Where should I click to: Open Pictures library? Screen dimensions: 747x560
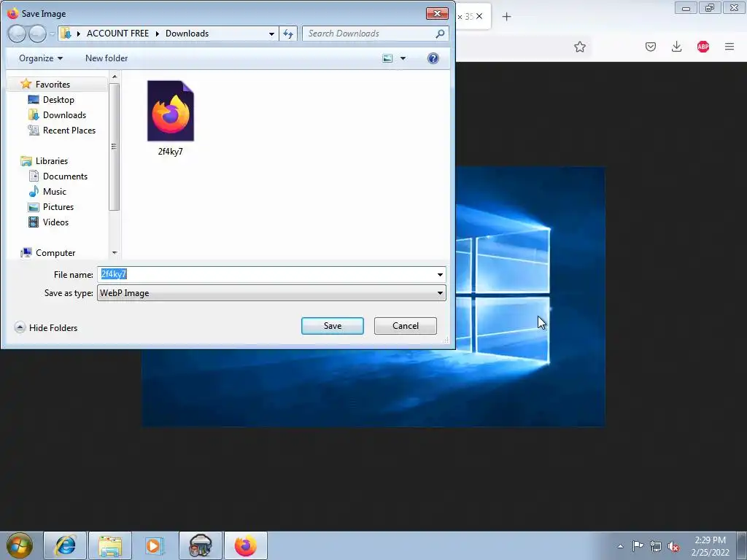58,206
